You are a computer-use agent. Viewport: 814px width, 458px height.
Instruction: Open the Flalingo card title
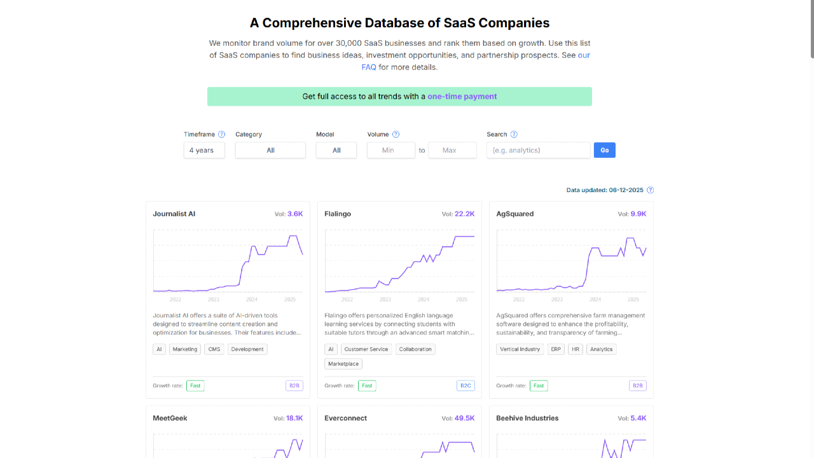tap(338, 214)
